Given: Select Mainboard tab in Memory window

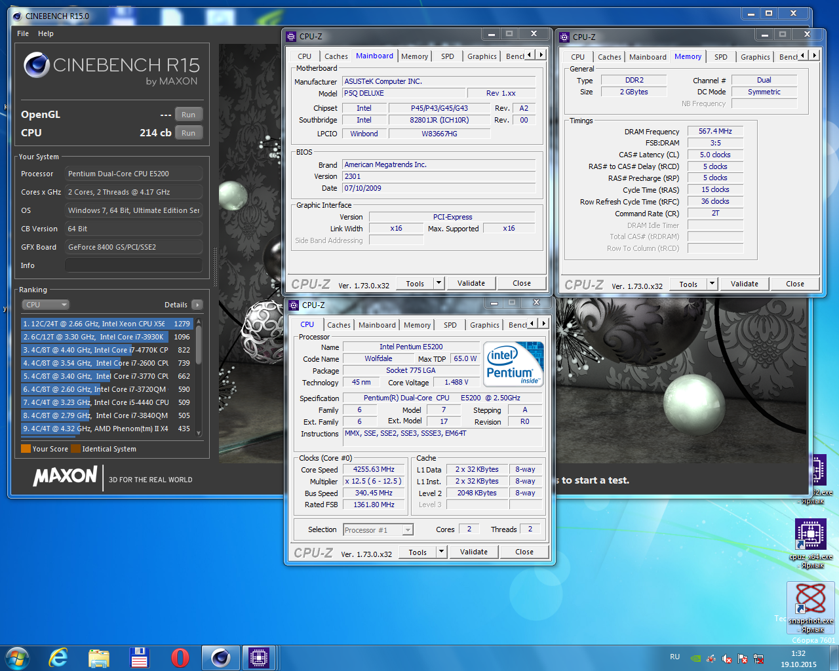Looking at the screenshot, I should (648, 57).
